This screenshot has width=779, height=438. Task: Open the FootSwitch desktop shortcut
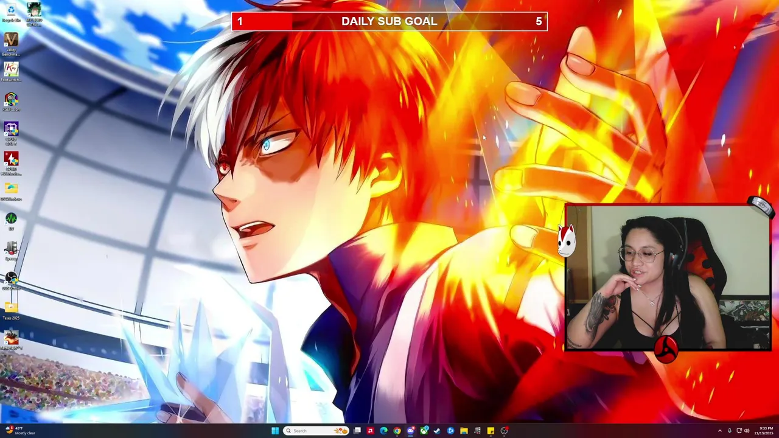[11, 72]
